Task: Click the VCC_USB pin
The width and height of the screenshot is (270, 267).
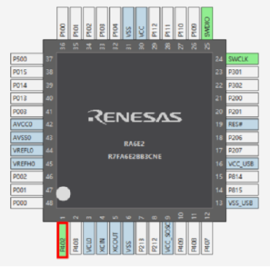Action: click(242, 164)
